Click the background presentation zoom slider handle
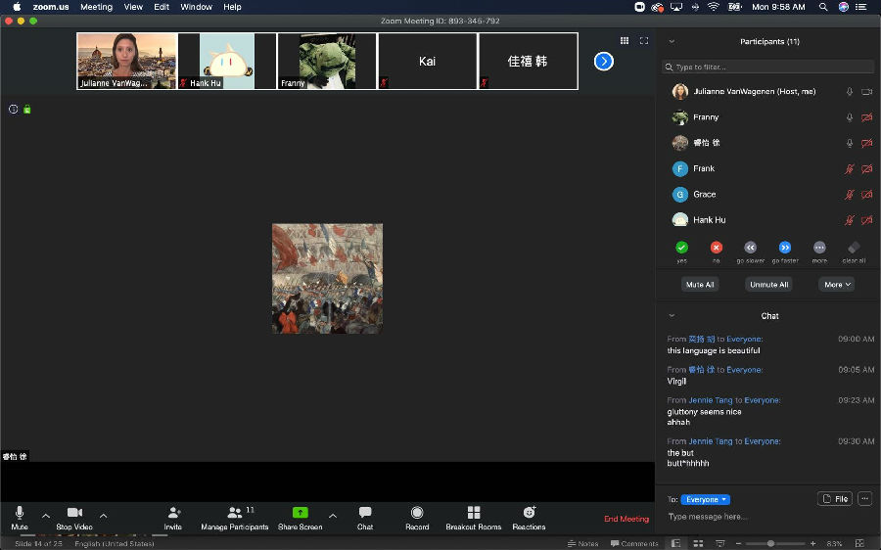The width and height of the screenshot is (881, 550). coord(771,543)
